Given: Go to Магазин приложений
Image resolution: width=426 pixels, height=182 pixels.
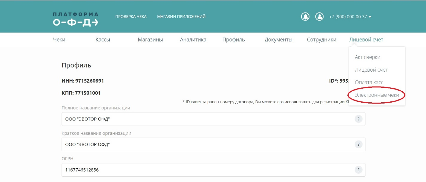Looking at the screenshot, I should coord(181,17).
